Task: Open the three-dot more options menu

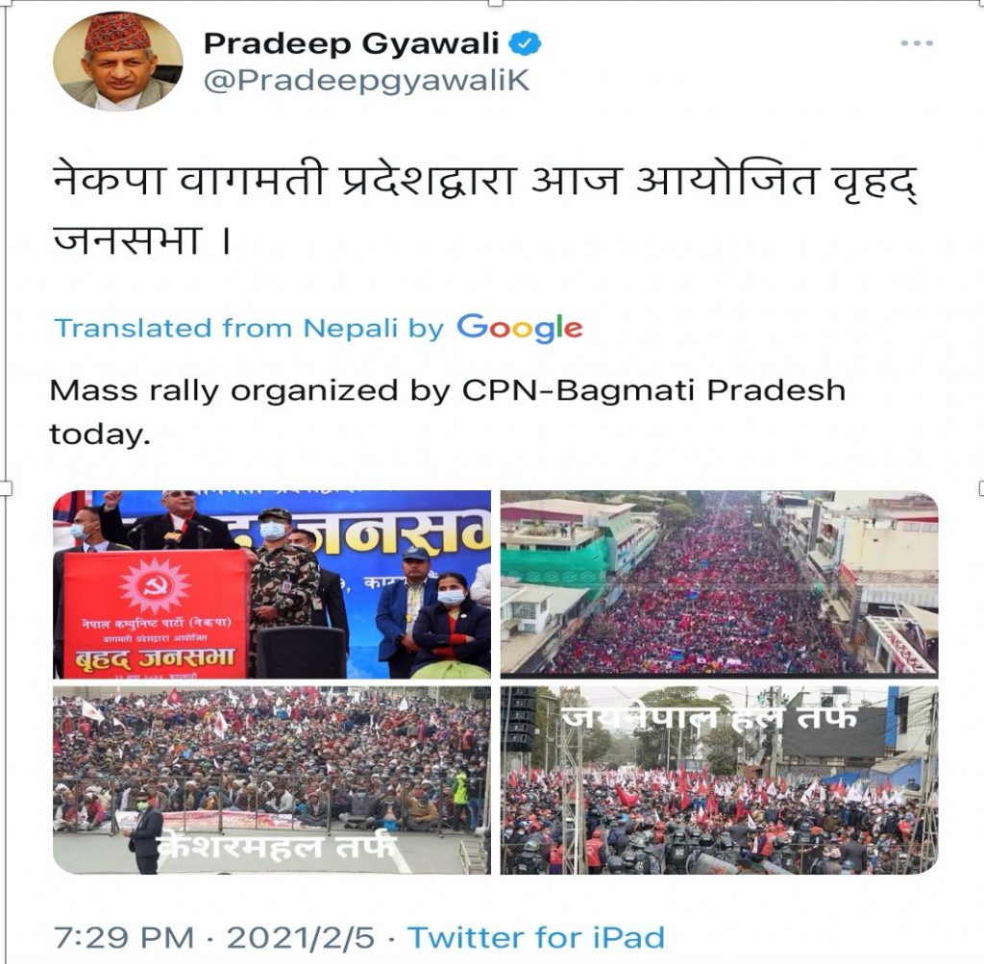Action: coord(916,43)
